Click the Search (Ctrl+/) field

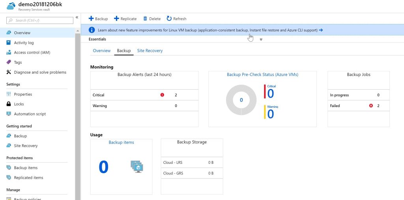pyautogui.click(x=40, y=20)
